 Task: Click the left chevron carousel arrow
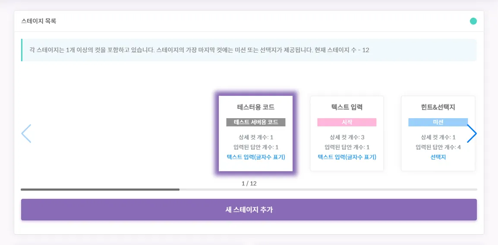click(26, 134)
